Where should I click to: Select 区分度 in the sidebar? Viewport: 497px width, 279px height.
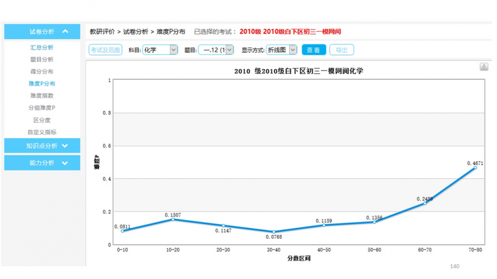tap(42, 120)
